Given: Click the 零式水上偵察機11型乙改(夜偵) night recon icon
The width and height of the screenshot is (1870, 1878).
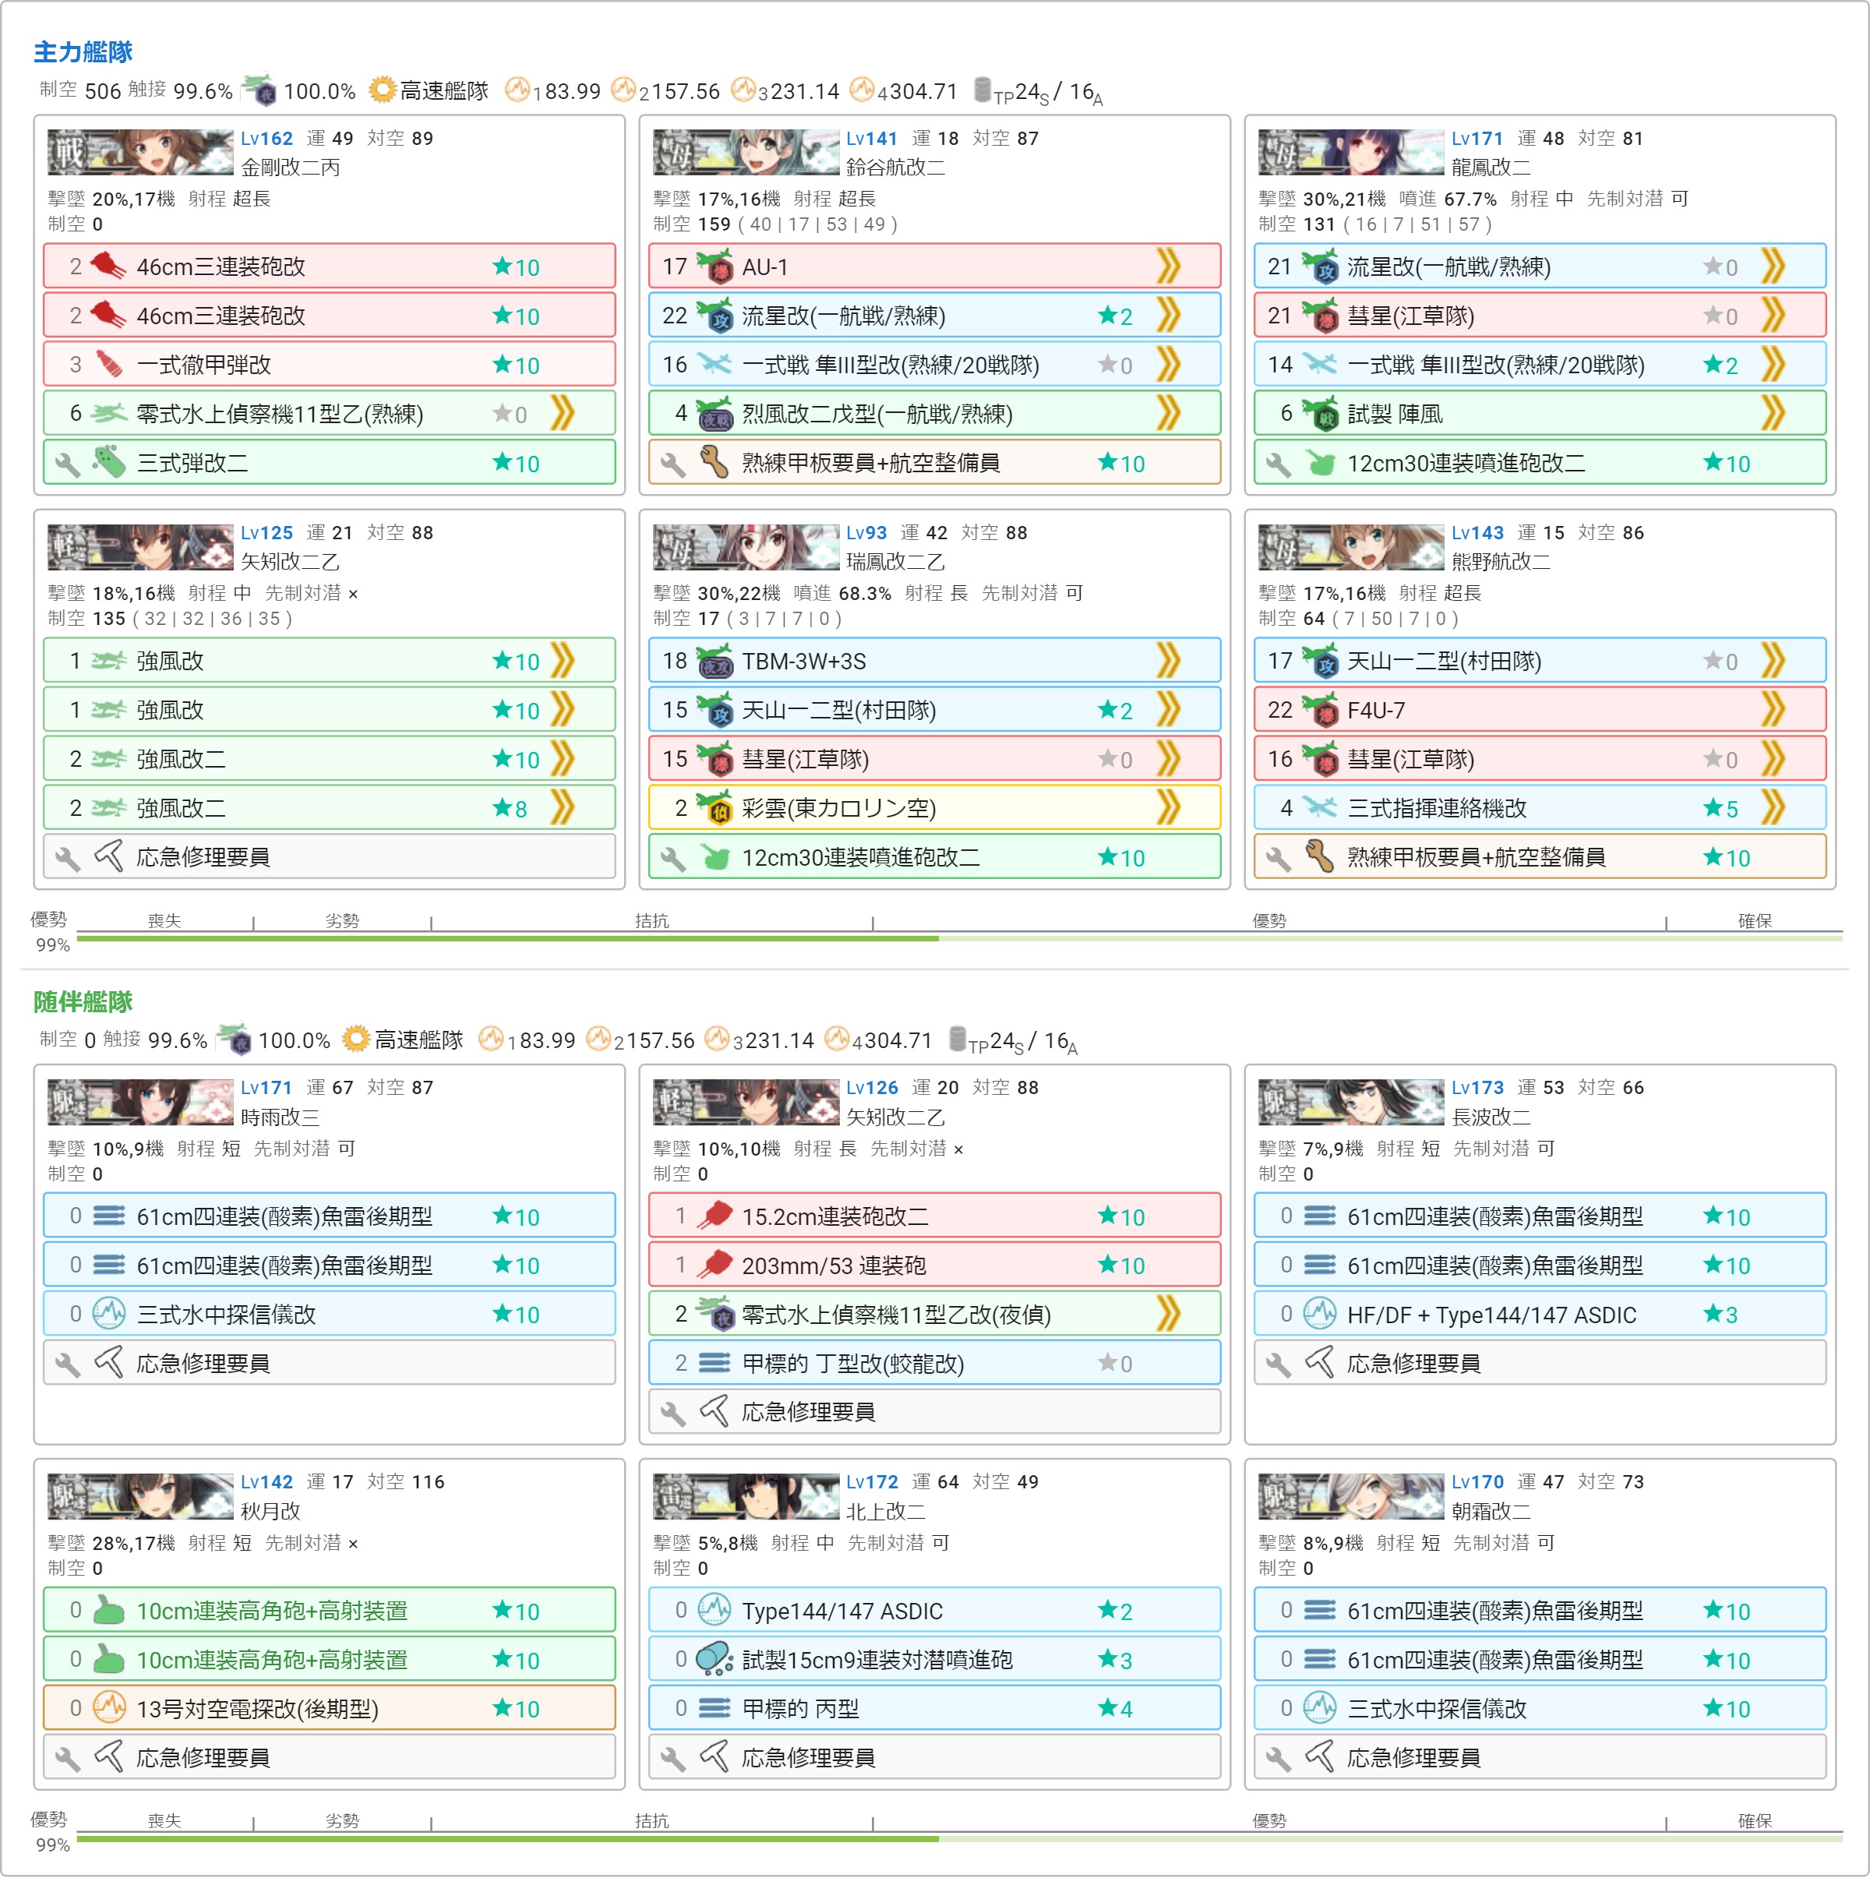Looking at the screenshot, I should click(x=714, y=1315).
